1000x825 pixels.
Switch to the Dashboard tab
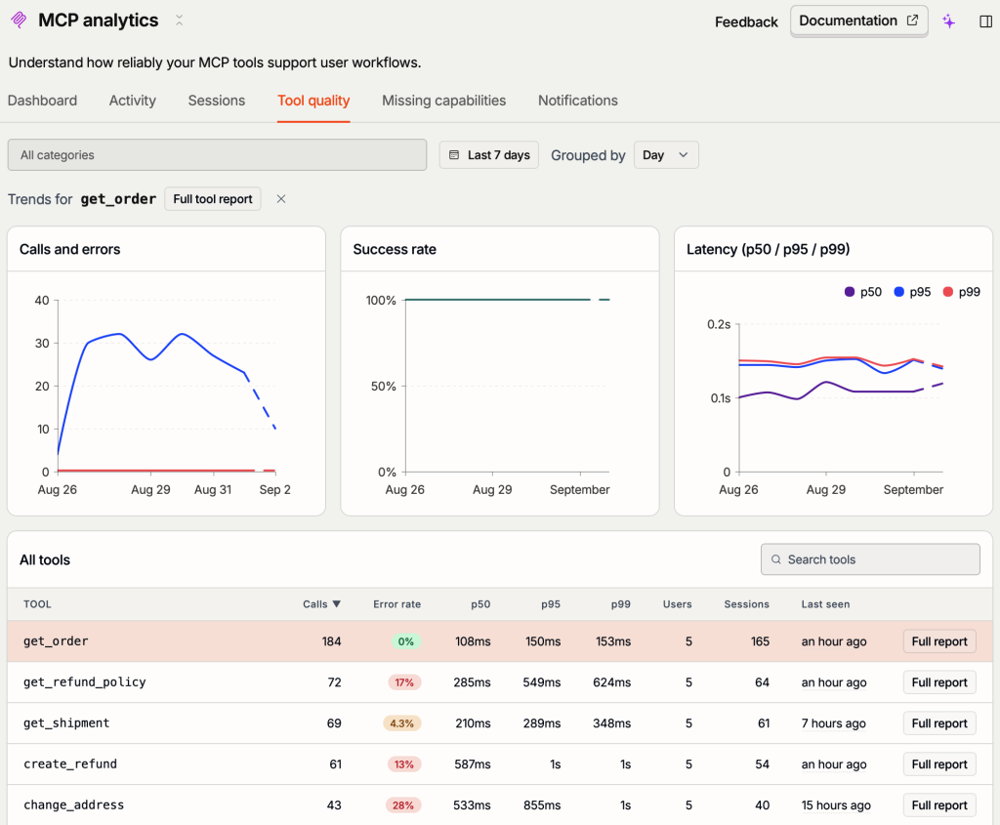click(42, 101)
